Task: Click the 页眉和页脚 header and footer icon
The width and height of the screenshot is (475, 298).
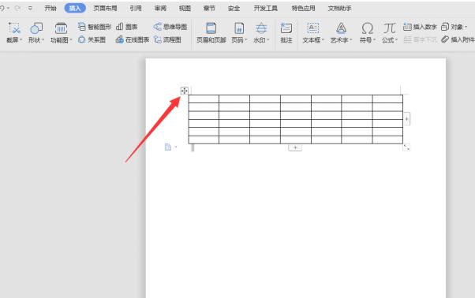Action: (x=211, y=28)
